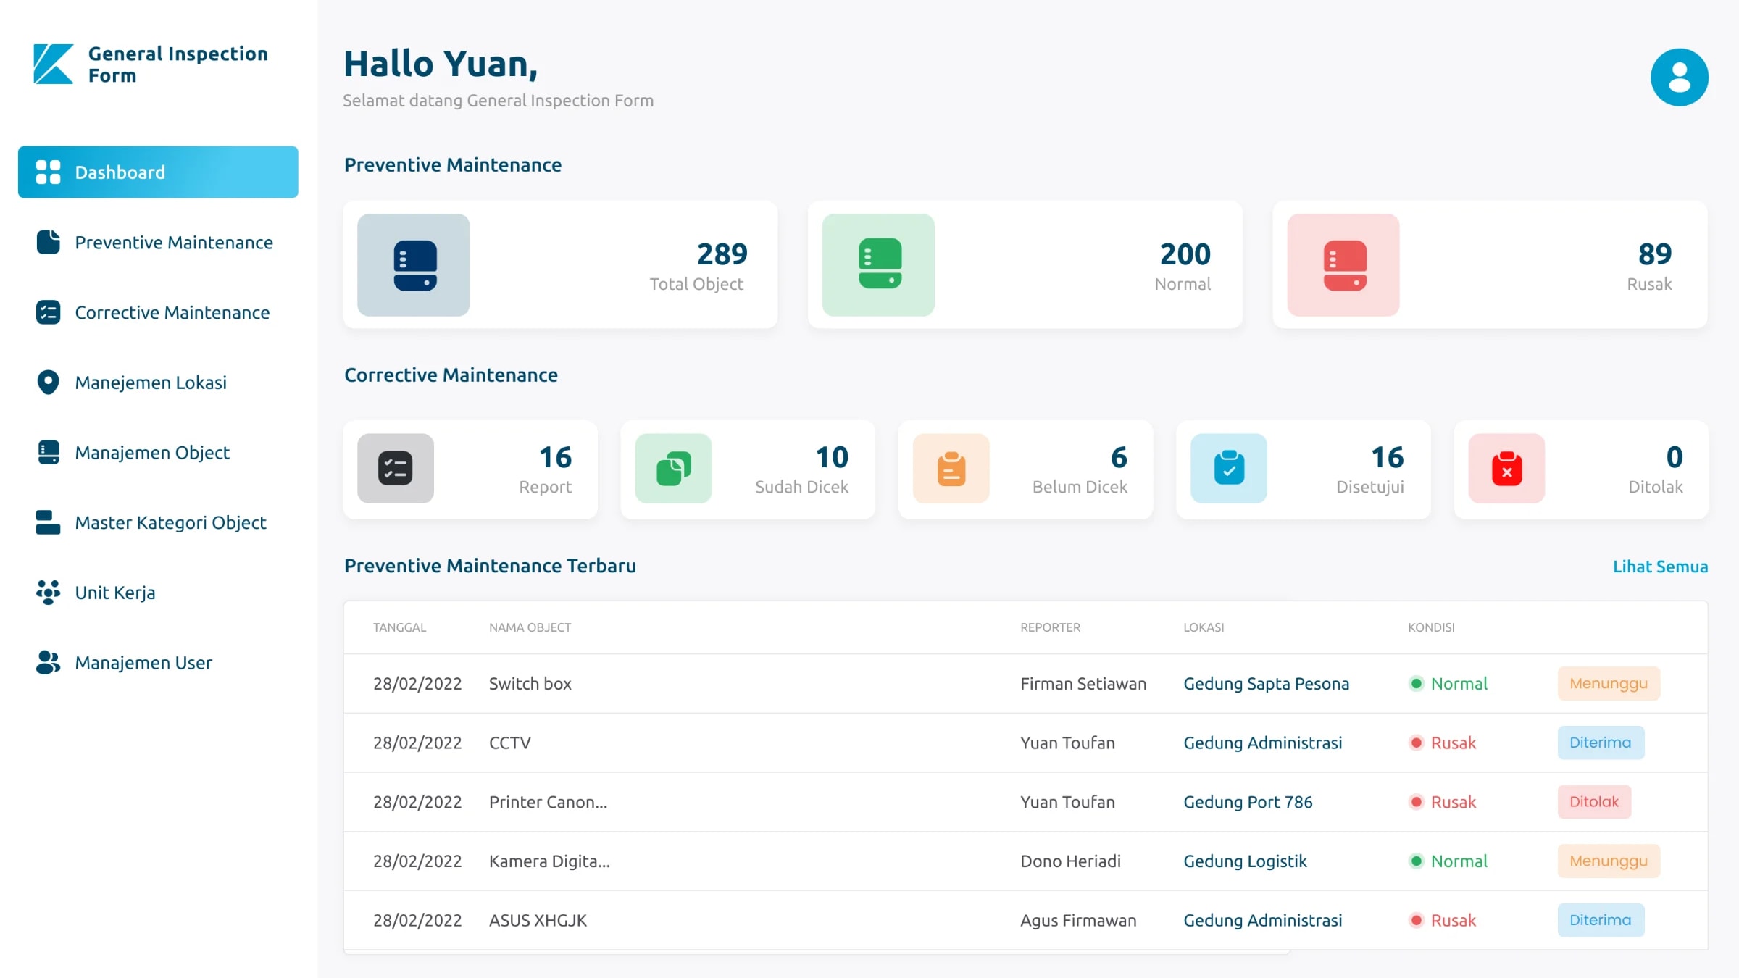Click the 0 Ditolak count
The height and width of the screenshot is (978, 1739).
(1675, 458)
